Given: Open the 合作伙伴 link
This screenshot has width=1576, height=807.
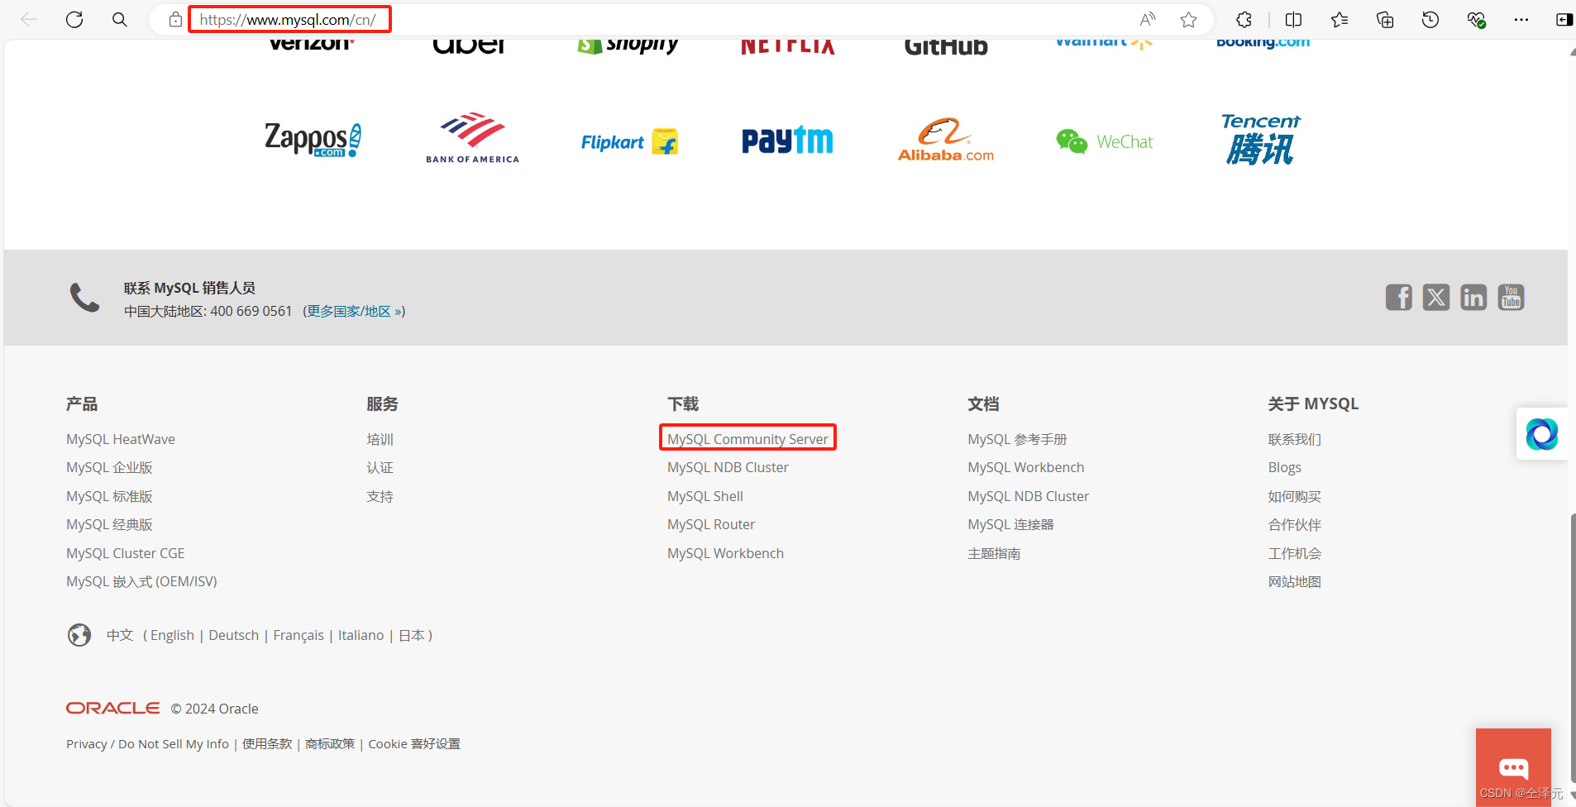Looking at the screenshot, I should pyautogui.click(x=1295, y=524).
